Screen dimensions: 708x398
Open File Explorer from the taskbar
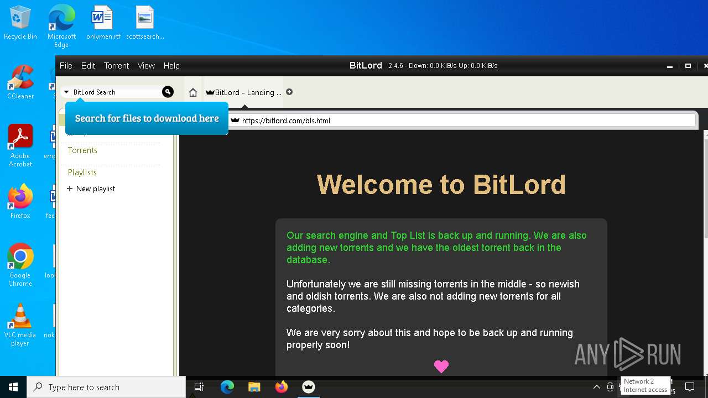pyautogui.click(x=254, y=387)
